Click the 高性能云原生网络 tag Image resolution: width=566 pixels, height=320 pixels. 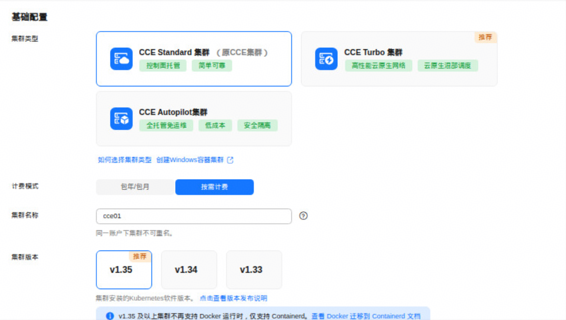[x=378, y=66]
